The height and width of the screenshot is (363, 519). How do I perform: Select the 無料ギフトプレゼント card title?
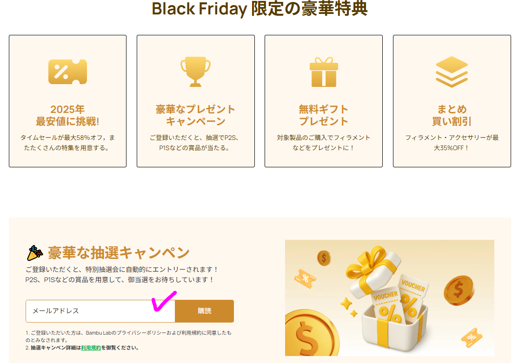tap(324, 115)
